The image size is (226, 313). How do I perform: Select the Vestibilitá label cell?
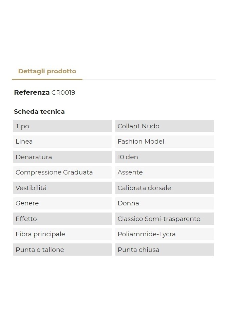pos(62,188)
